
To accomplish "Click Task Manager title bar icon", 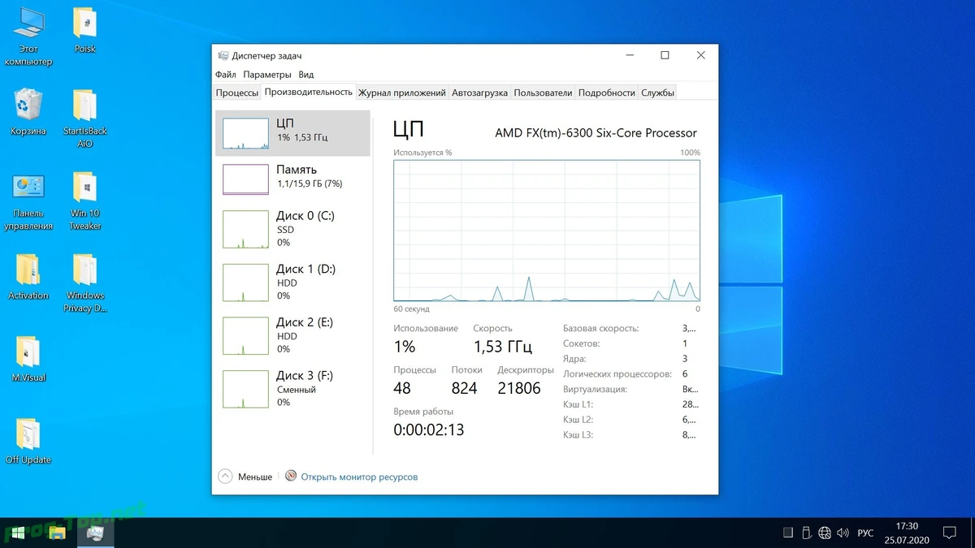I will click(x=223, y=55).
